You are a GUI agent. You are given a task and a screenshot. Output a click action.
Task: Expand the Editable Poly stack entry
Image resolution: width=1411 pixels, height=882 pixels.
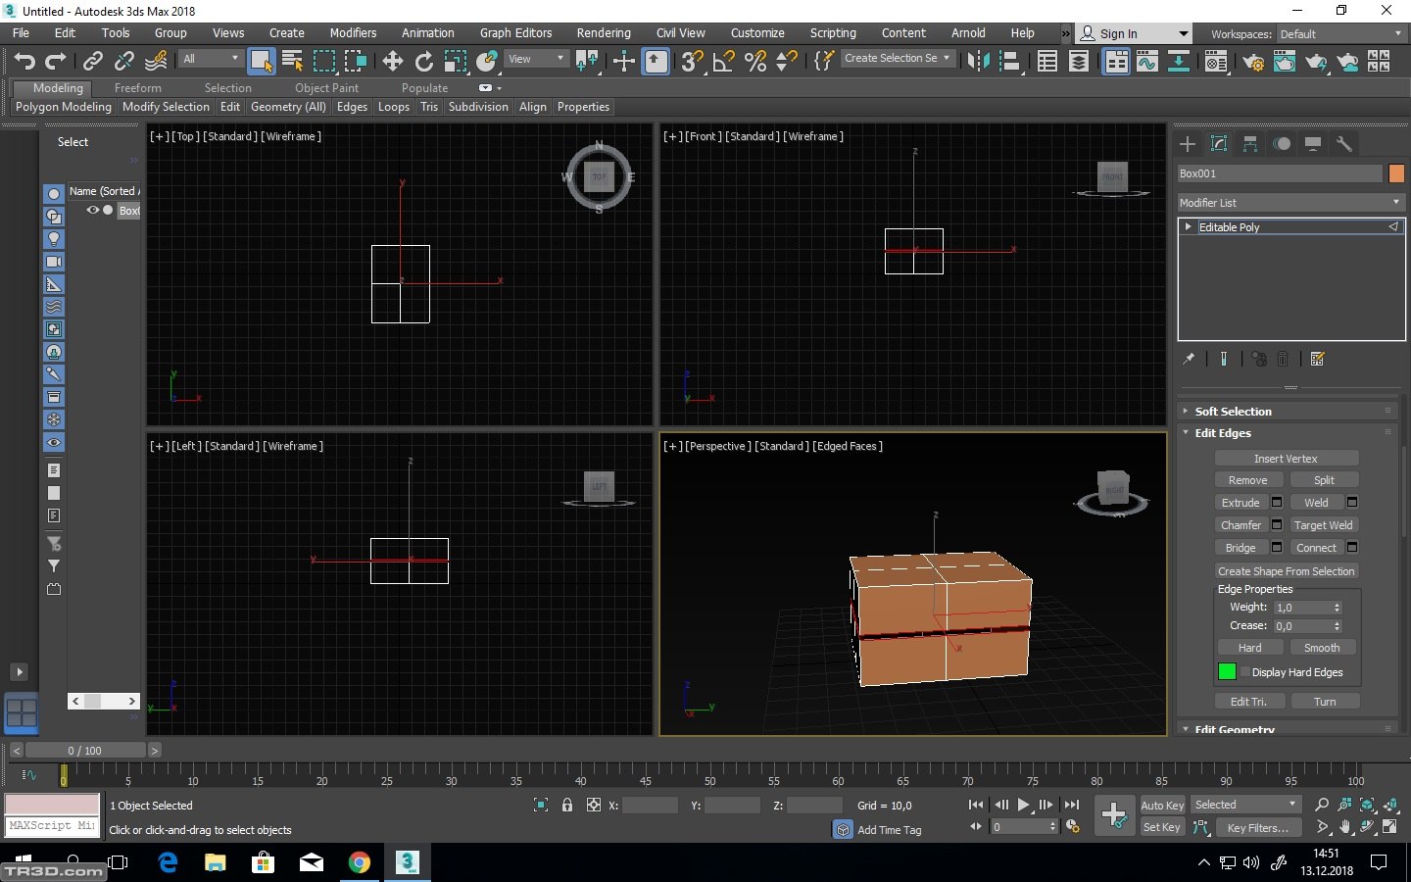coord(1189,226)
